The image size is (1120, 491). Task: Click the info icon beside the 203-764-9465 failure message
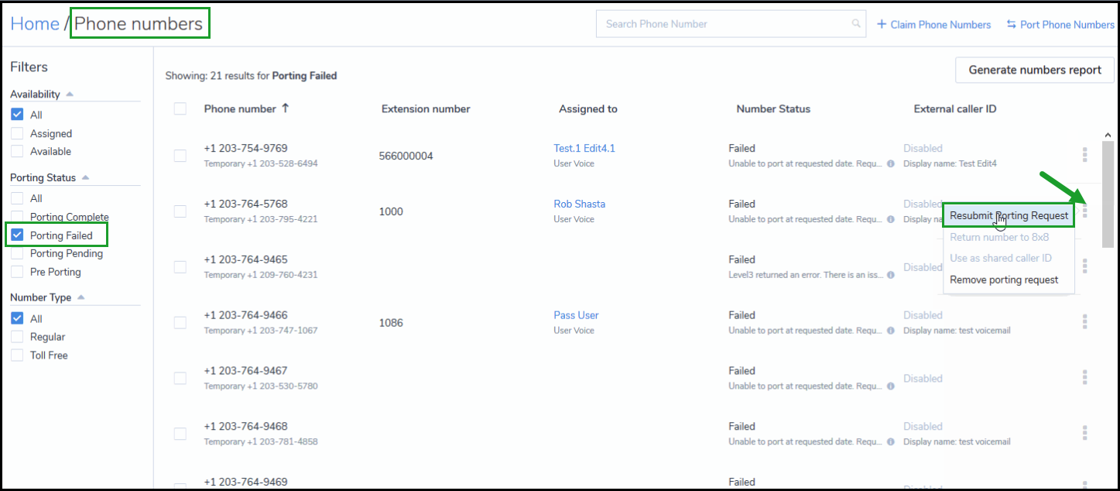pos(891,275)
